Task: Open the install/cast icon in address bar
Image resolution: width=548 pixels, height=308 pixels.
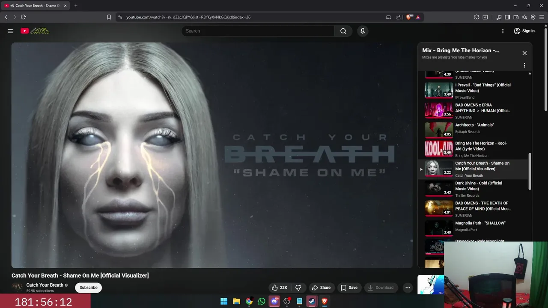Action: point(388,17)
